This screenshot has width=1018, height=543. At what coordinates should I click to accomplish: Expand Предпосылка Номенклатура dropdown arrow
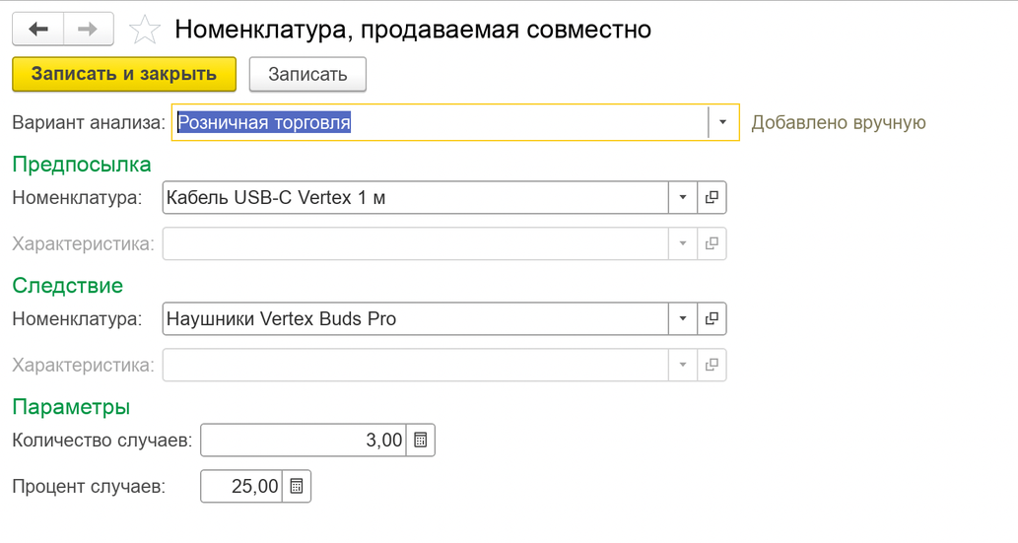click(x=683, y=197)
